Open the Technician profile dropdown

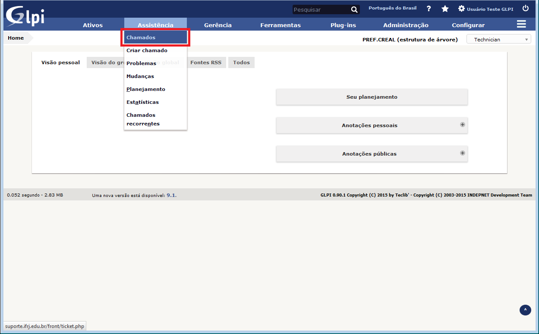498,39
